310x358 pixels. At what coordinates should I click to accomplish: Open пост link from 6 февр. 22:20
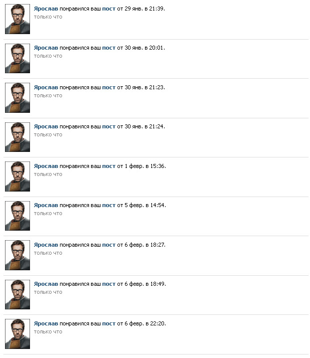point(109,324)
